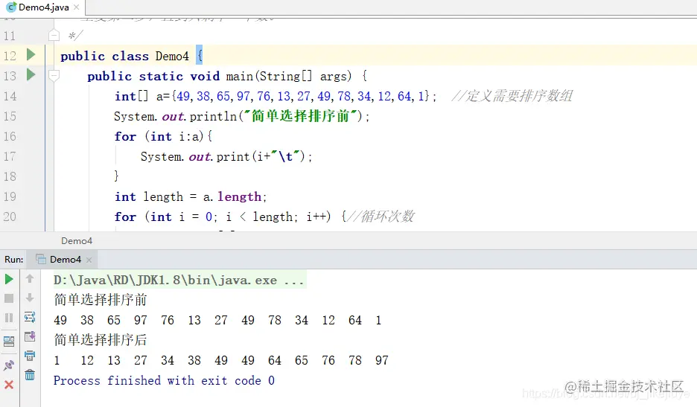Viewport: 697px width, 407px height.
Task: Click sorted output row starting with 1
Action: click(221, 360)
